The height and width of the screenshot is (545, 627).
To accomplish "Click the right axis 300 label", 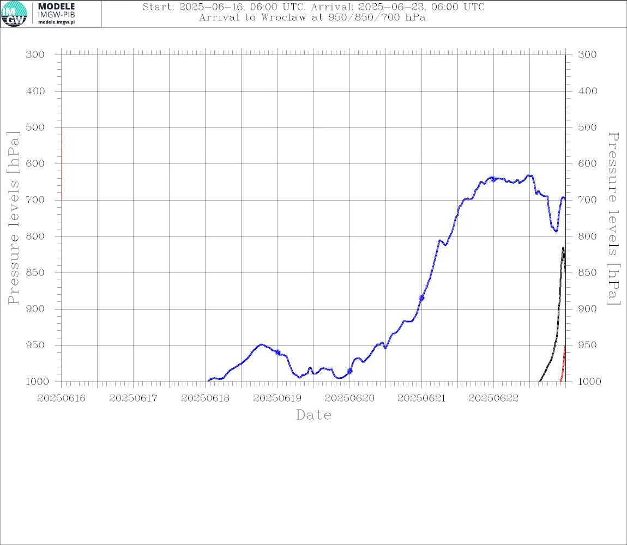I will click(587, 55).
